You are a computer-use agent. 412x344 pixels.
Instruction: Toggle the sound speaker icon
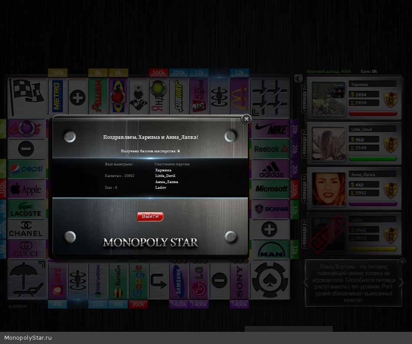[x=298, y=79]
